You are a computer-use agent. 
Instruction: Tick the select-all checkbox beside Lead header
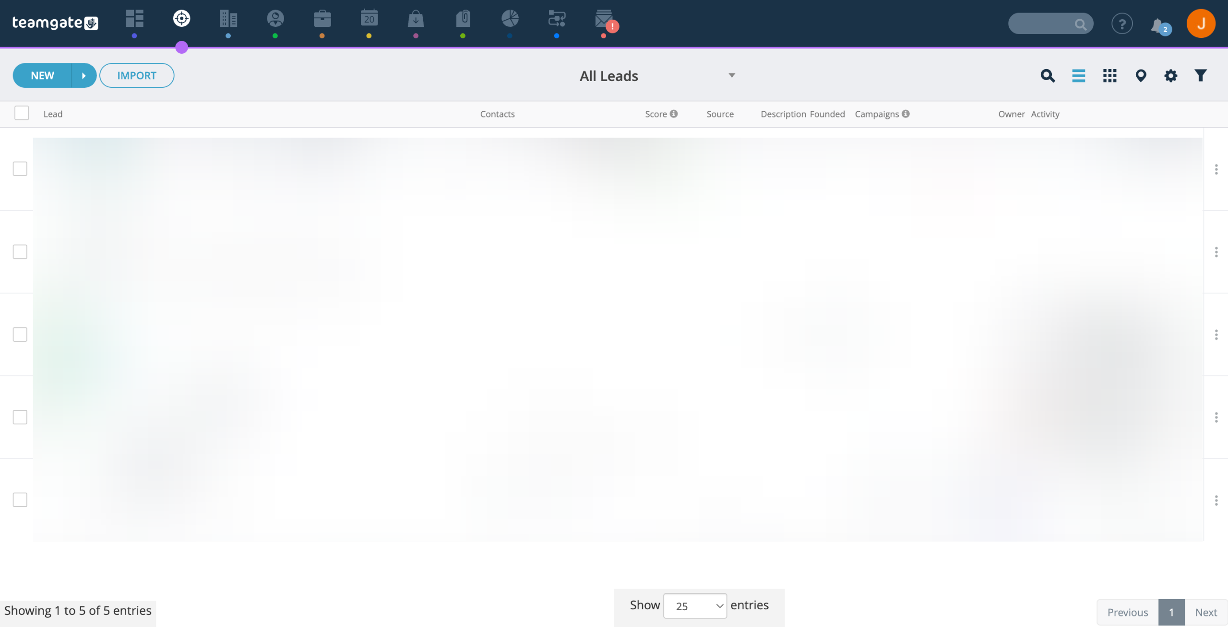(x=22, y=113)
